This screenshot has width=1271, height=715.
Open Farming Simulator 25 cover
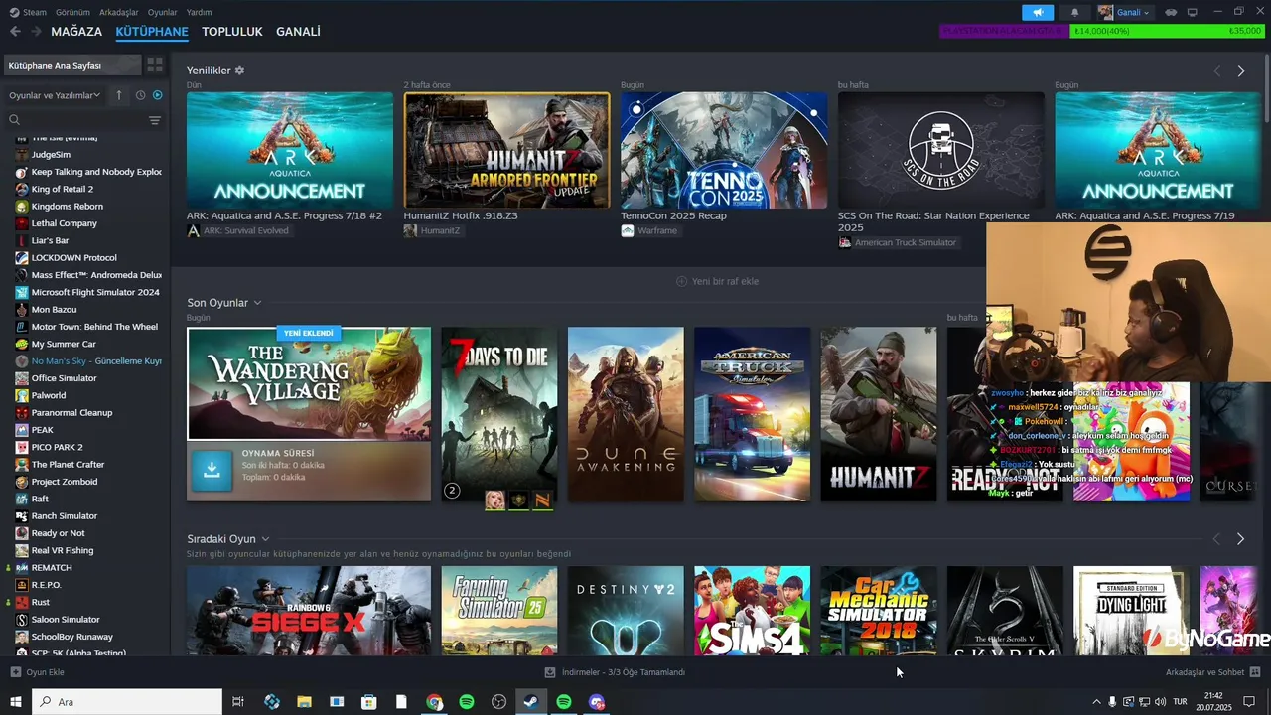pyautogui.click(x=498, y=611)
